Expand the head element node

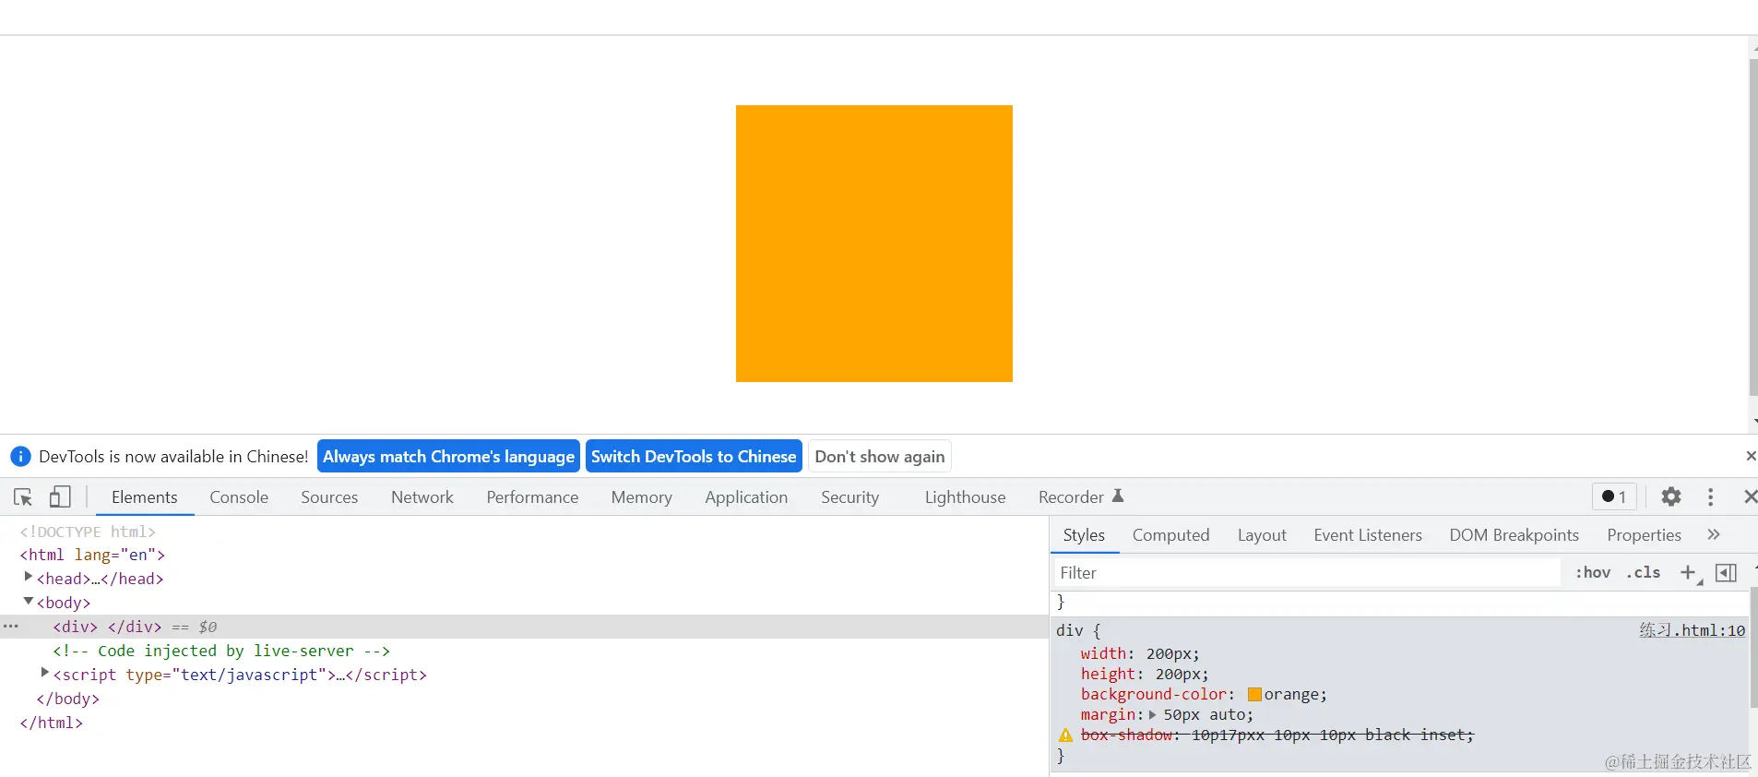pos(28,577)
